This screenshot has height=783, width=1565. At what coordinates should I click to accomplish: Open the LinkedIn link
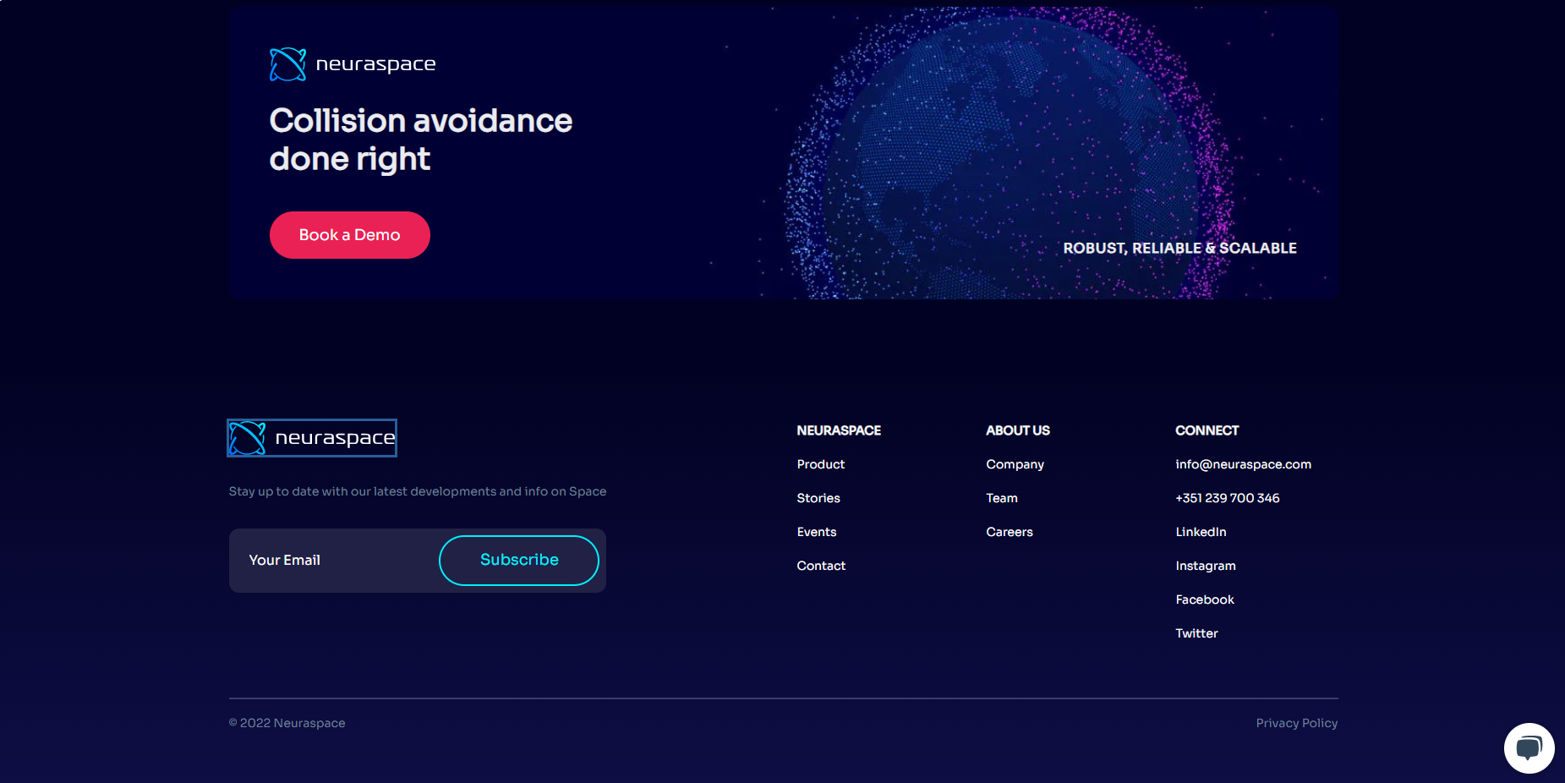1201,532
